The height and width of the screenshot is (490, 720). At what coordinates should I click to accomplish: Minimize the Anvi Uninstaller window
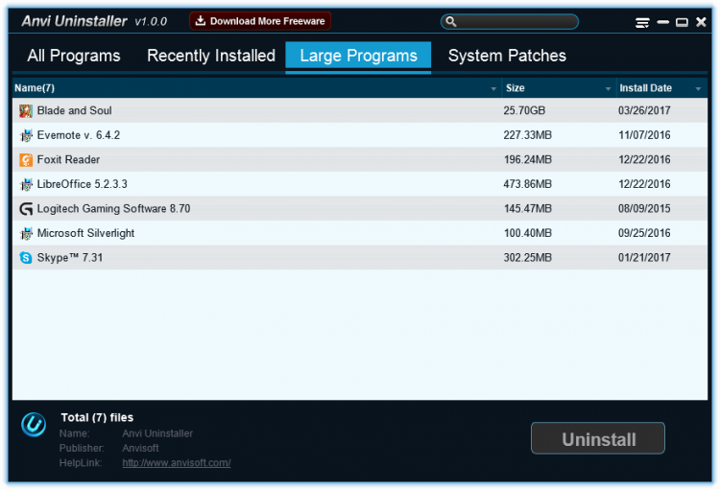(x=662, y=21)
